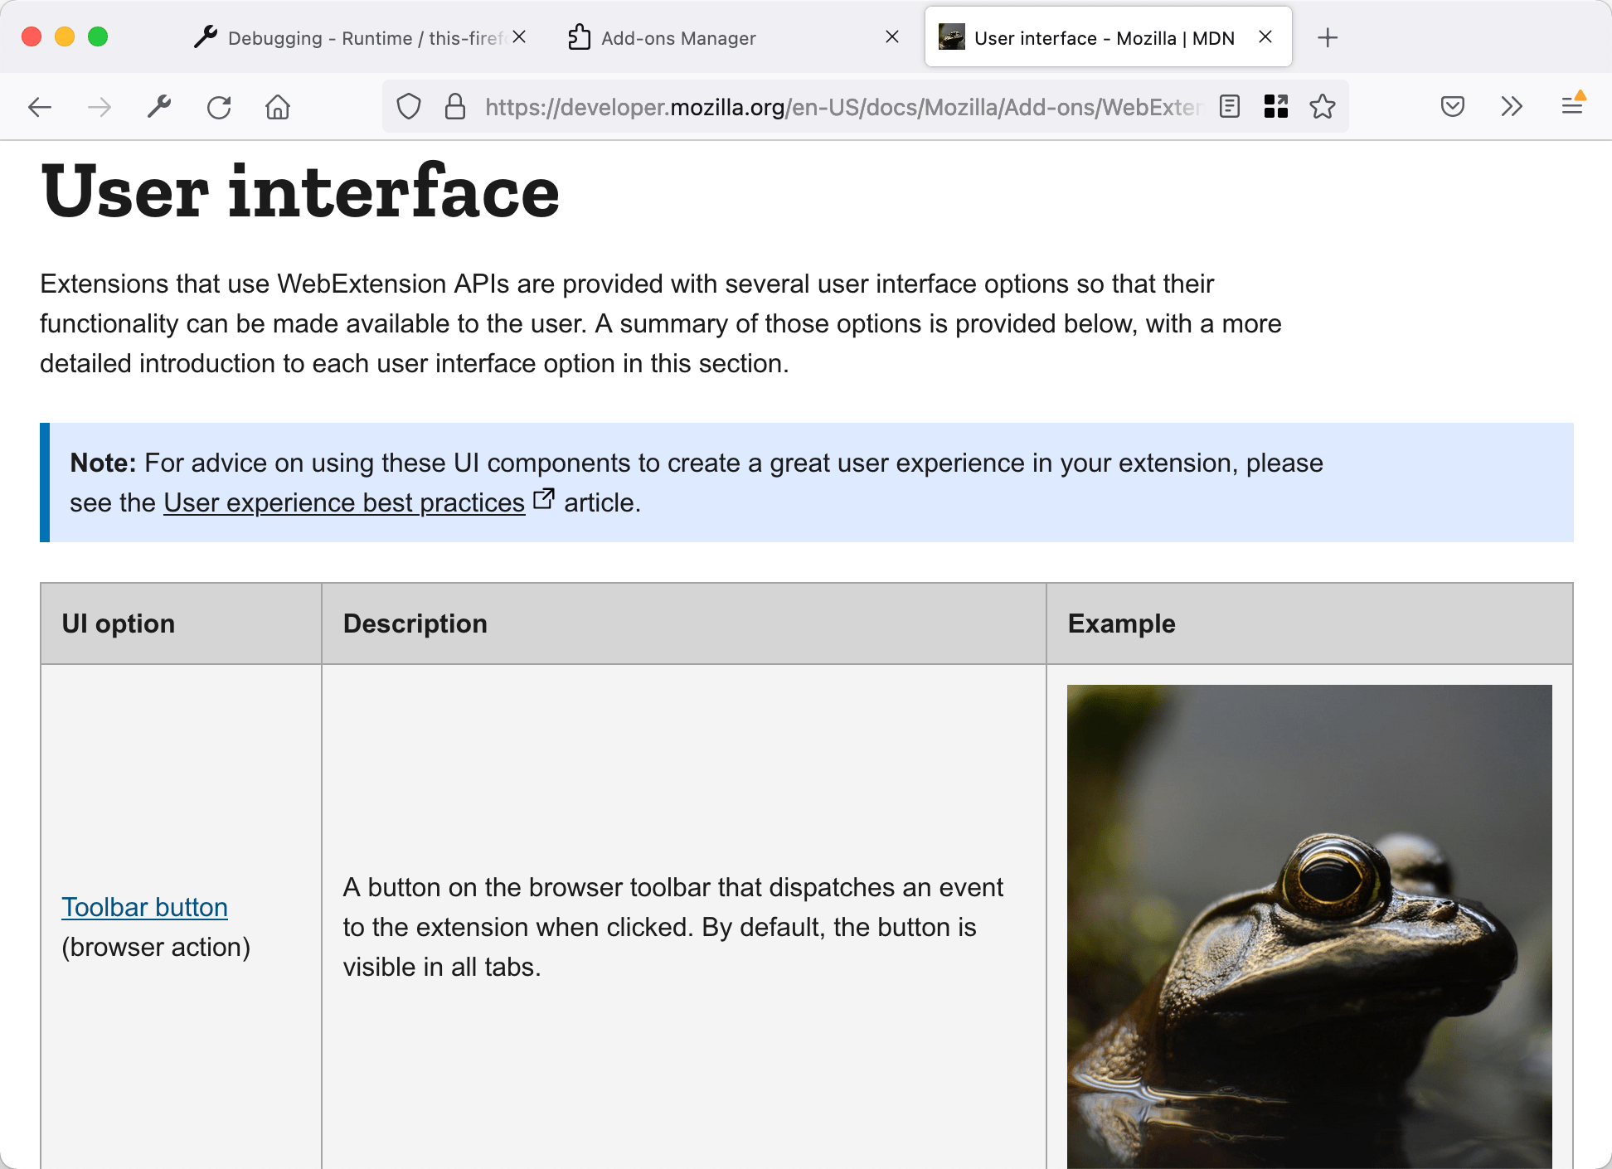Expand the overflow toolbar chevron menu
The width and height of the screenshot is (1612, 1169).
[1512, 106]
